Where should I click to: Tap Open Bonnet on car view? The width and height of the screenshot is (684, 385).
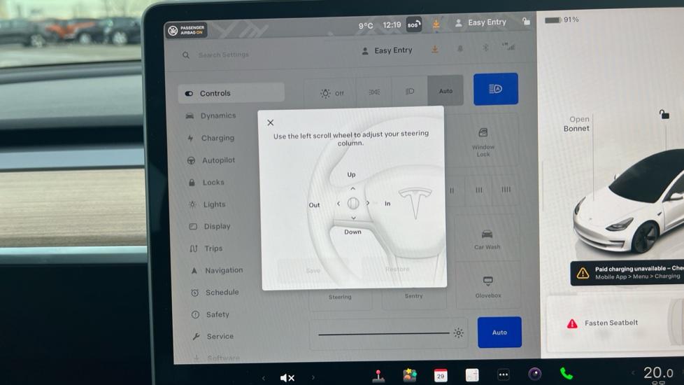click(x=576, y=124)
